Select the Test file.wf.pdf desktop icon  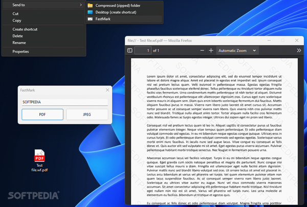(39, 160)
